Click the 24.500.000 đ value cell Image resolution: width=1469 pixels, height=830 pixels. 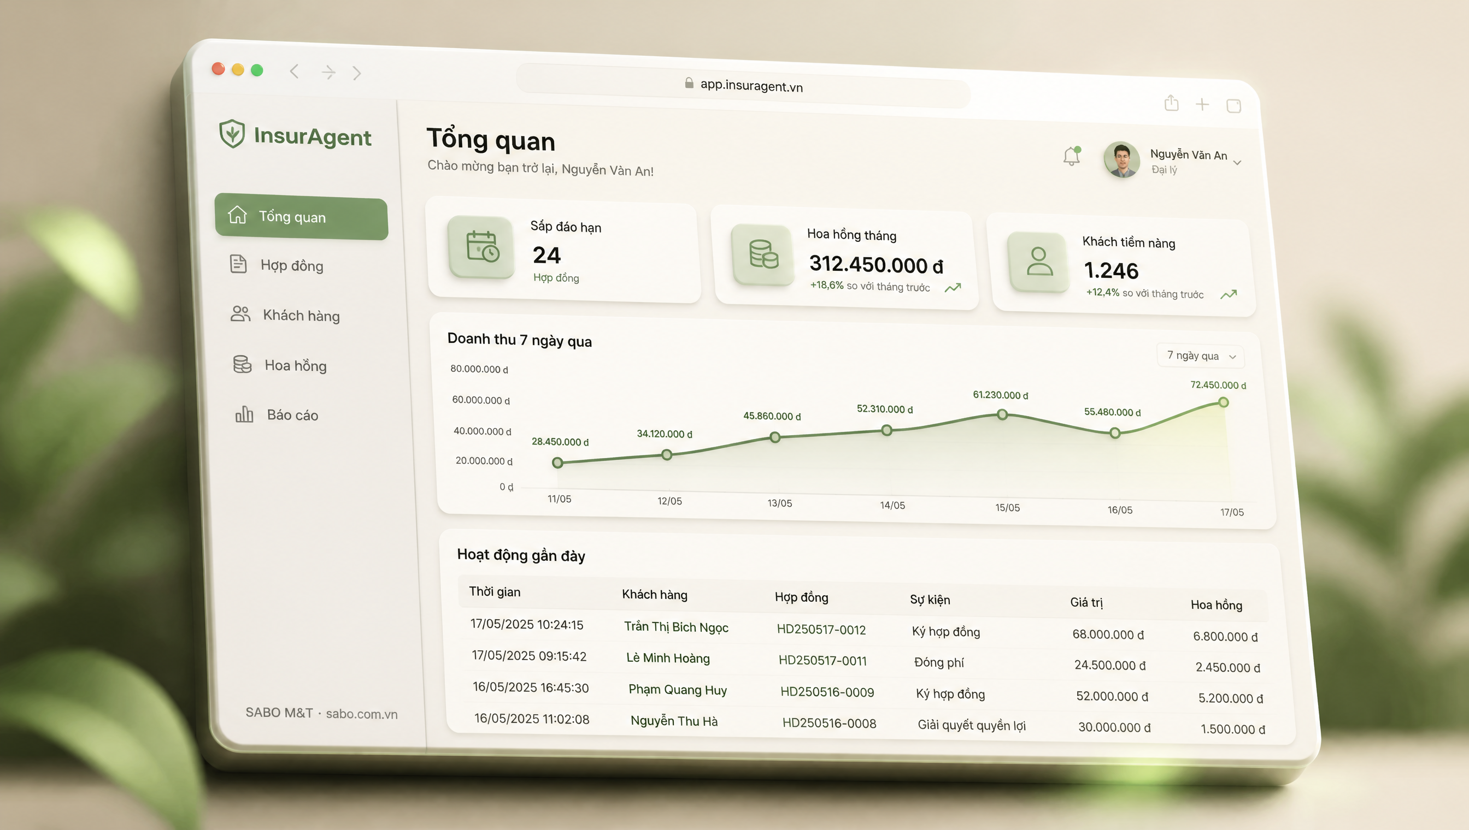1110,665
